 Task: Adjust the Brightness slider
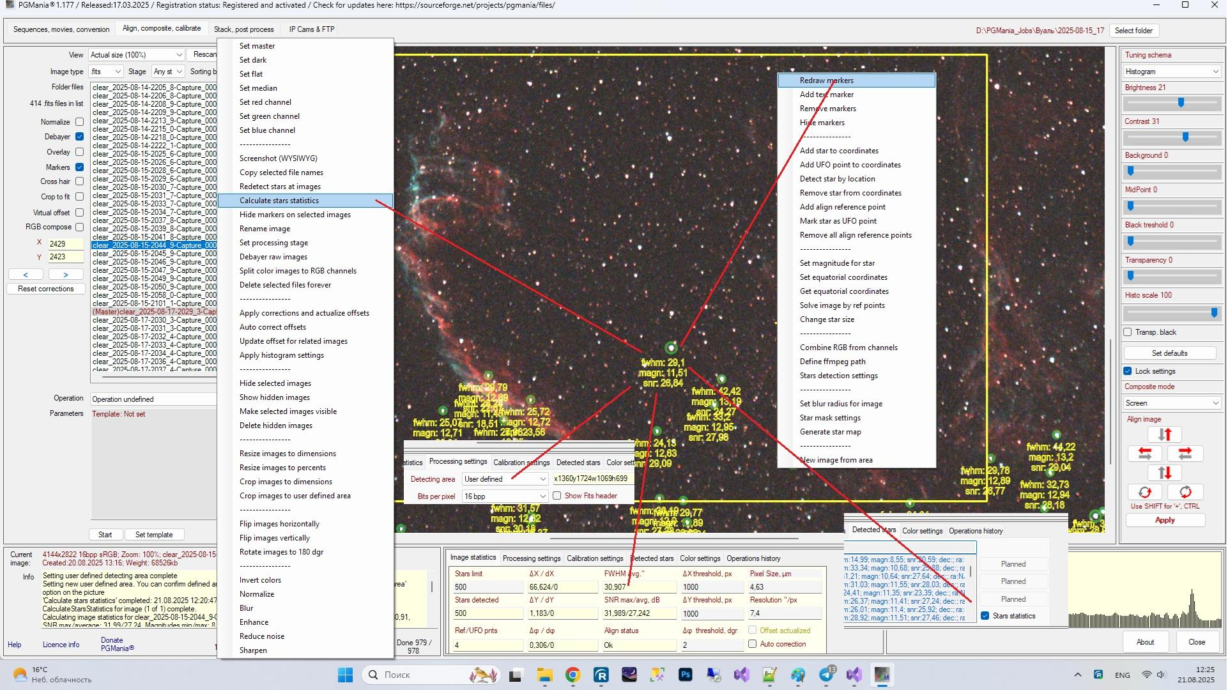pos(1172,103)
